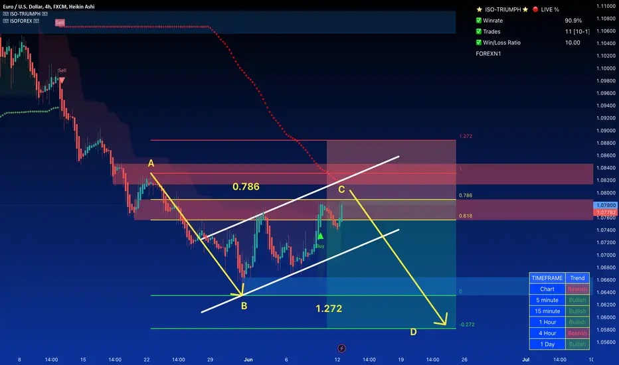Screen dimensions: 619x365
Task: Click the 1.09000 price on the scale
Action: (x=606, y=131)
